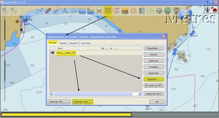
Task: Select the demo__modif_WP route row
Action: (66, 53)
